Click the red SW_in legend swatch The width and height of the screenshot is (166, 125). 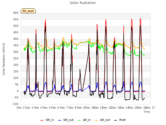(42, 120)
